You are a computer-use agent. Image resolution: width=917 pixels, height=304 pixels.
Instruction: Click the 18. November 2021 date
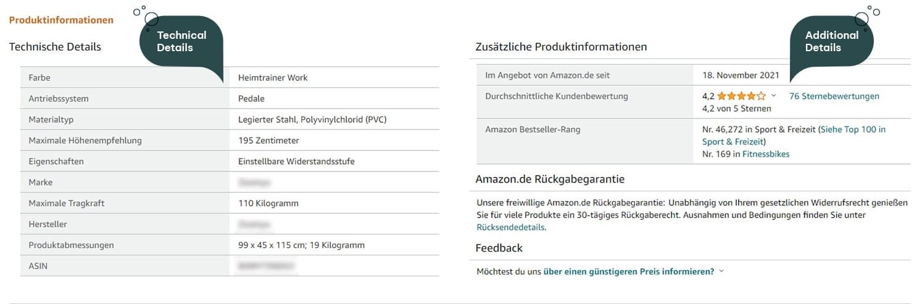tap(741, 75)
